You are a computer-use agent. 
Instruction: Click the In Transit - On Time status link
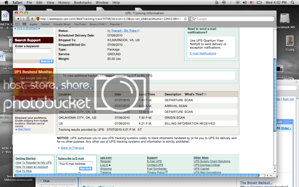(122, 31)
